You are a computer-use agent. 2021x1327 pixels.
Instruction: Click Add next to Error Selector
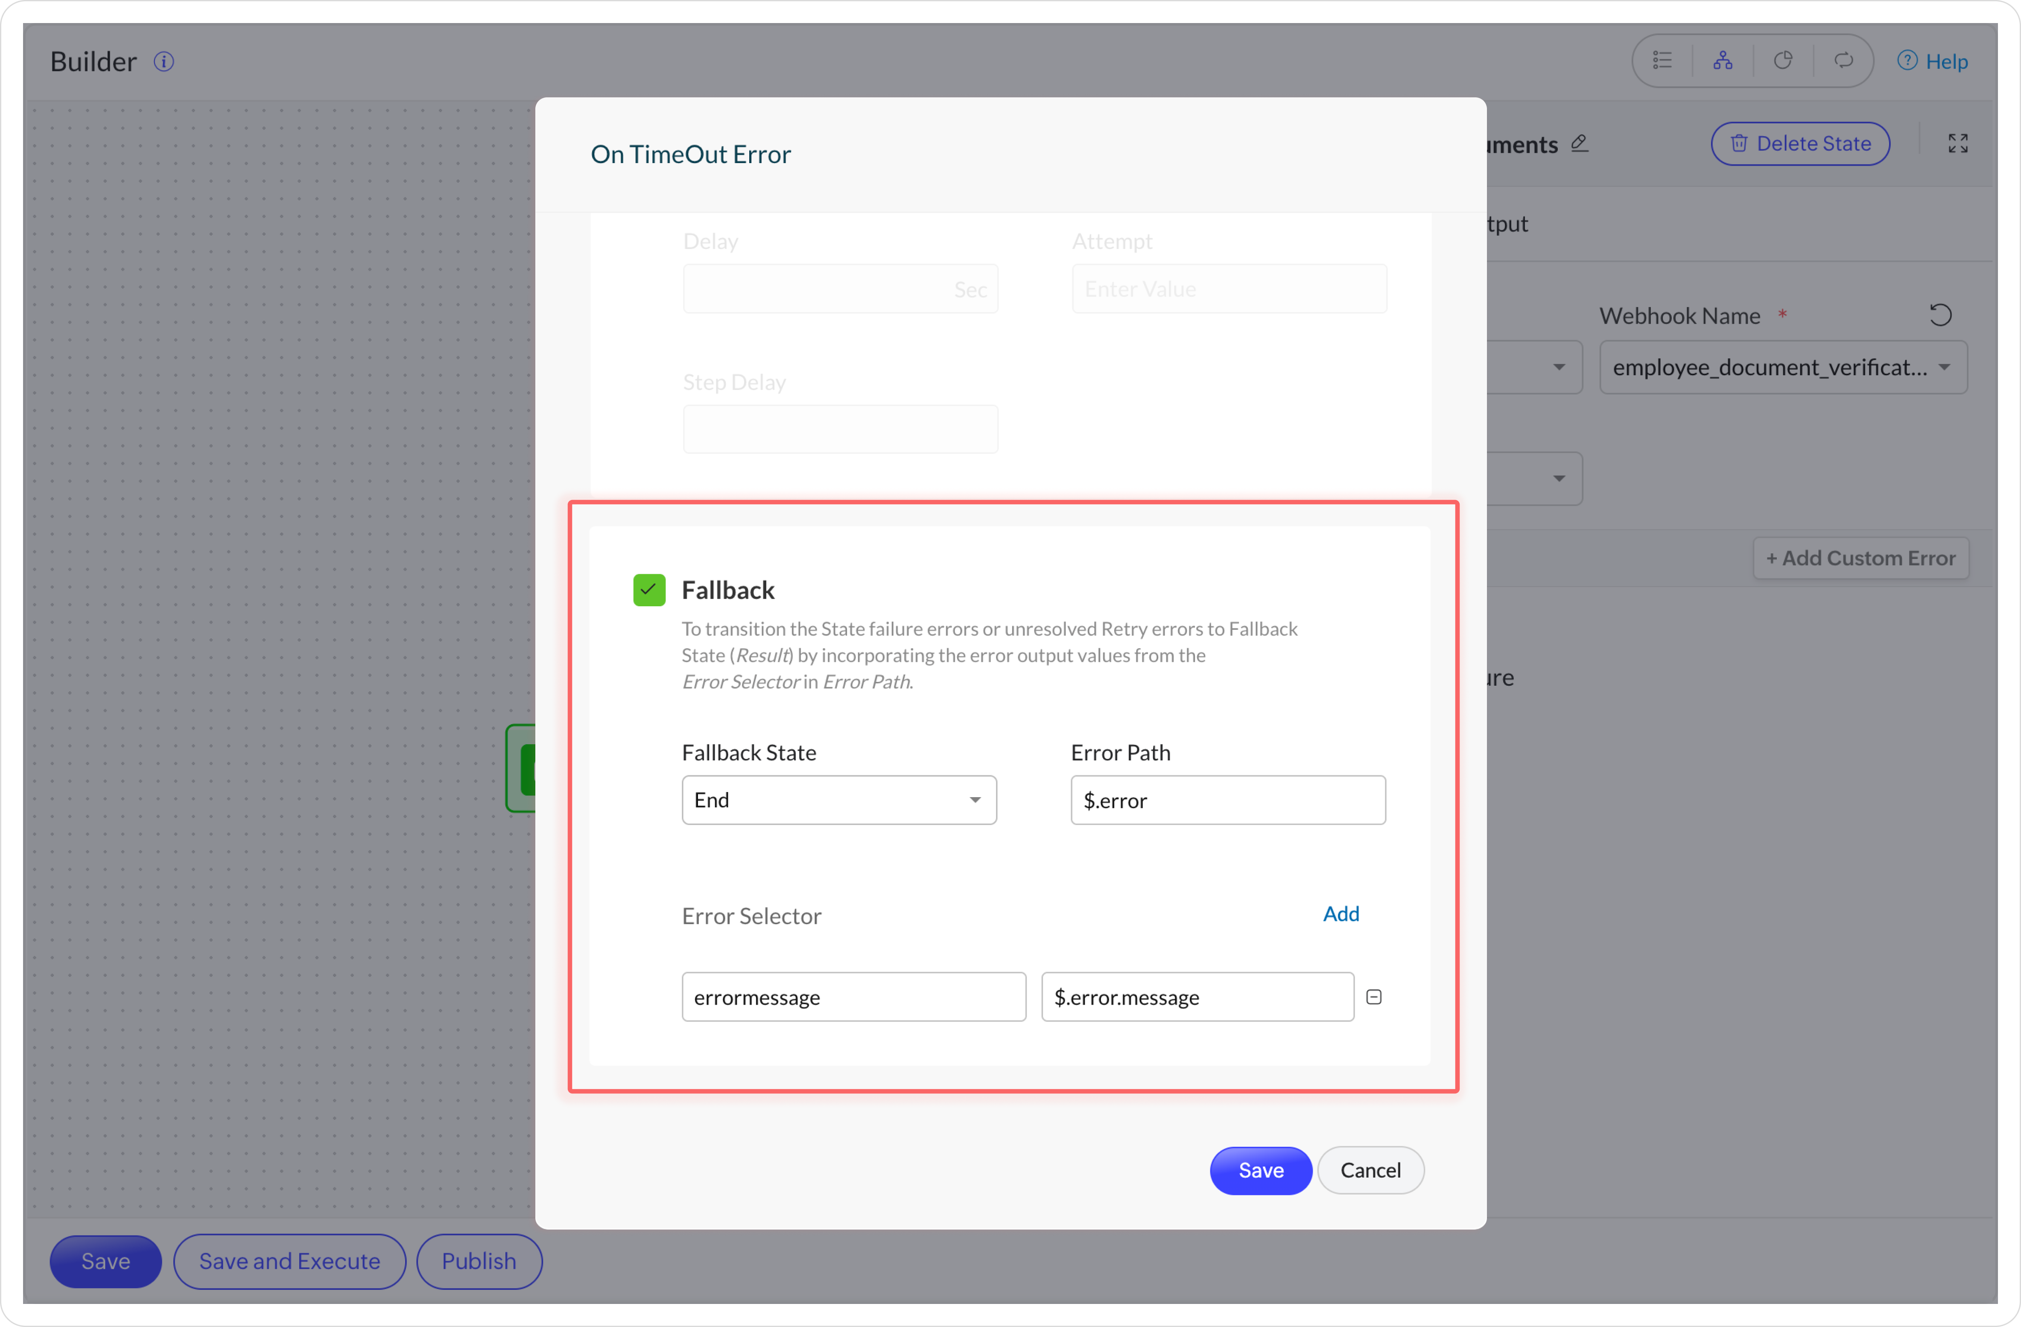pyautogui.click(x=1340, y=914)
